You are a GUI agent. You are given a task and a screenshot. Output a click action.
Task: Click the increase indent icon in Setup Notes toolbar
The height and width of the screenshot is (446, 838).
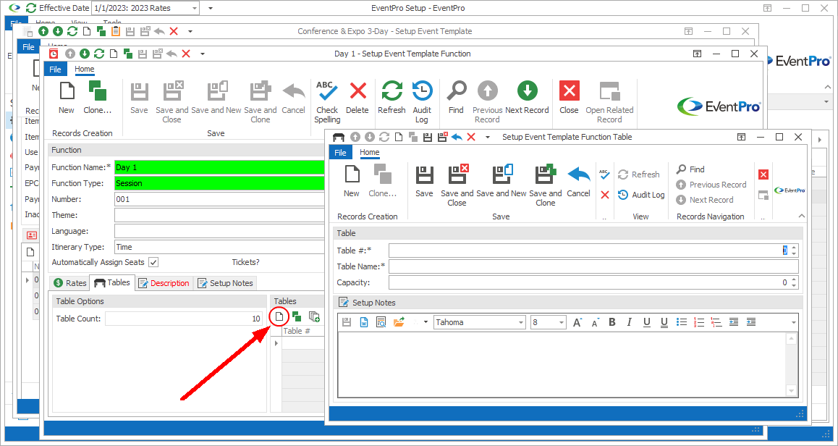click(751, 322)
